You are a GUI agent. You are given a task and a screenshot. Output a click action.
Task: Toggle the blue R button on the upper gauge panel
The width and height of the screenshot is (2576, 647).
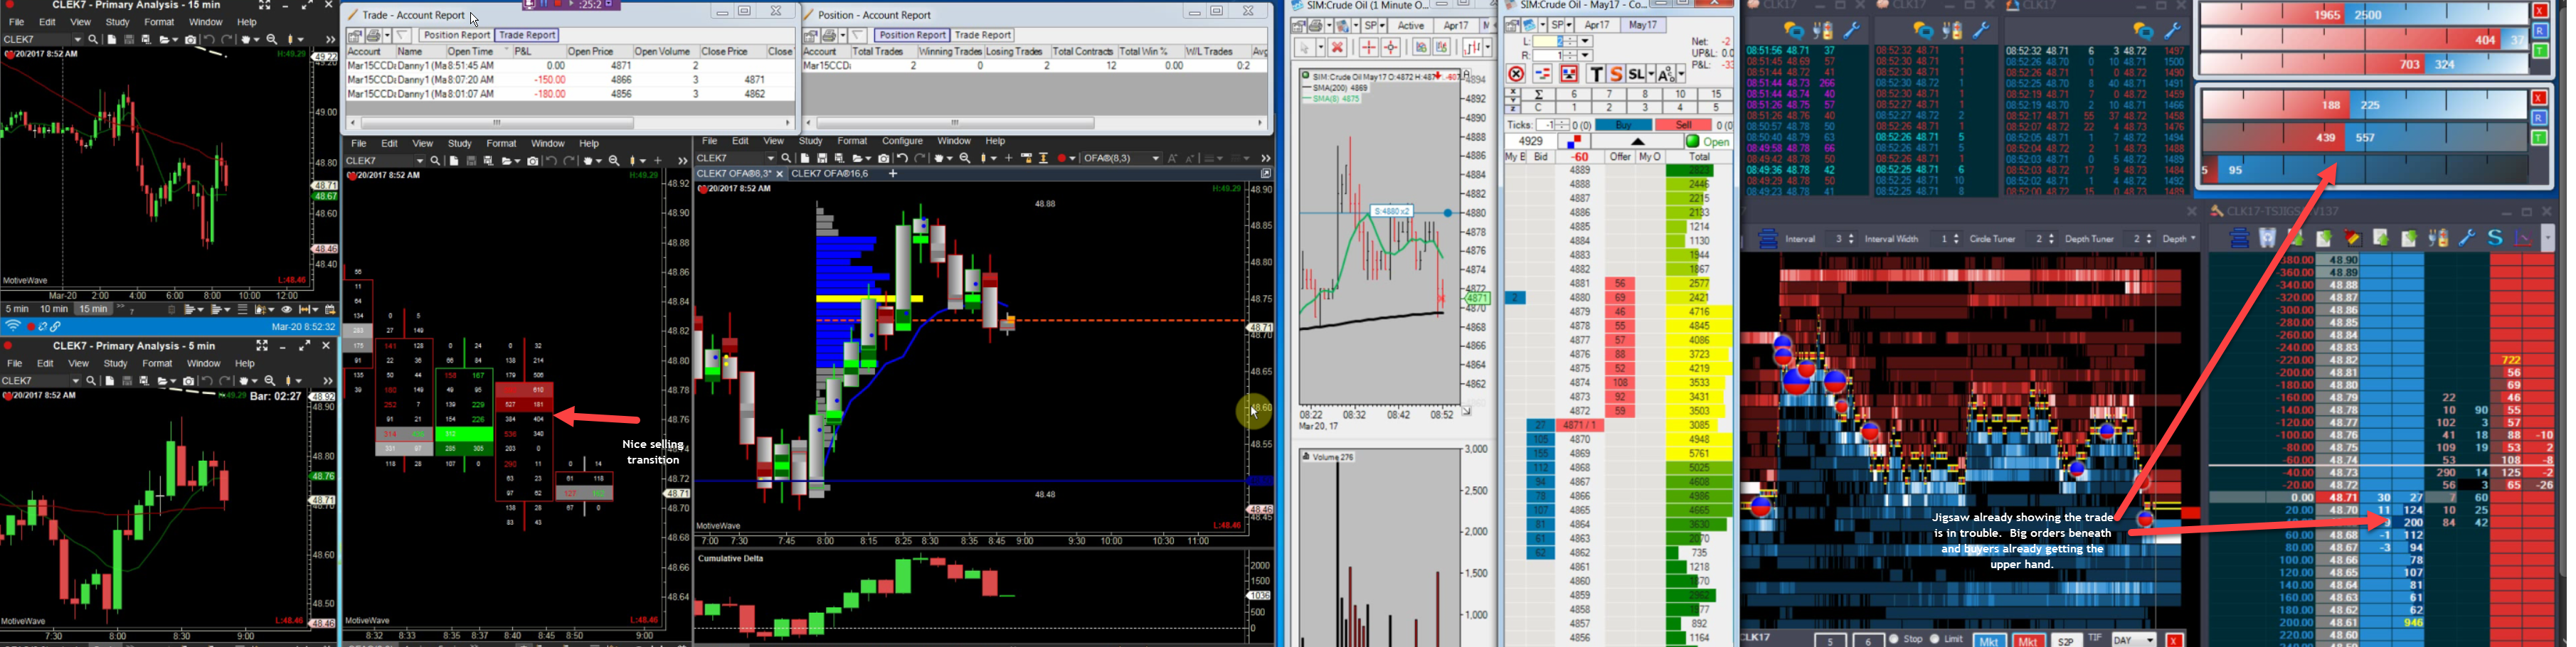click(2539, 31)
